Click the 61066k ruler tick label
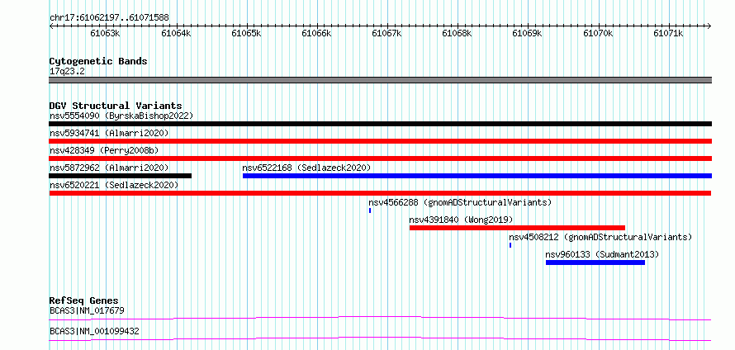This screenshot has height=350, width=735. (x=317, y=34)
